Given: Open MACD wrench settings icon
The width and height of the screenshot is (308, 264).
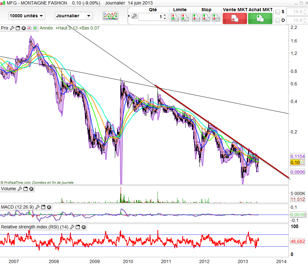Looking at the screenshot, I should [x=37, y=207].
